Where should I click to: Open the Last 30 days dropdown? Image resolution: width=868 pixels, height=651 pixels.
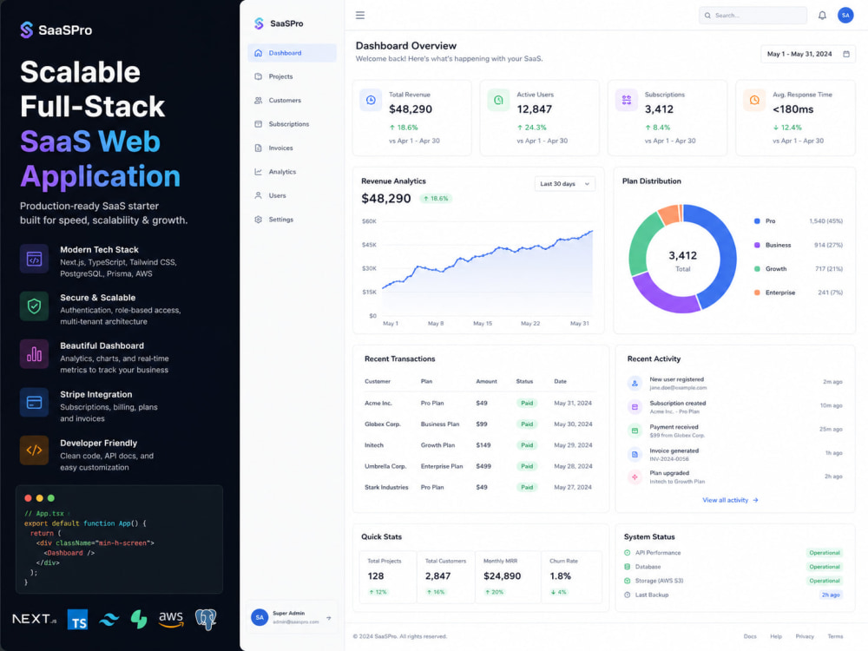565,184
